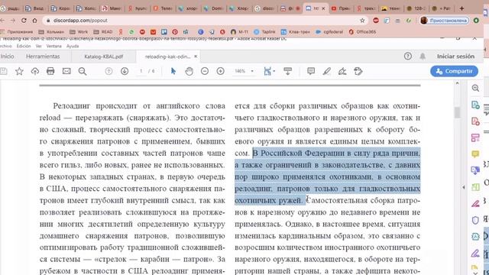
Task: Open the Ayuda menu
Action: [x=73, y=46]
